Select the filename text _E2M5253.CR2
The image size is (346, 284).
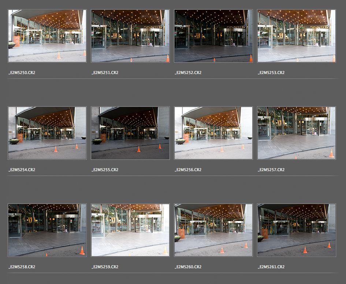tap(271, 73)
